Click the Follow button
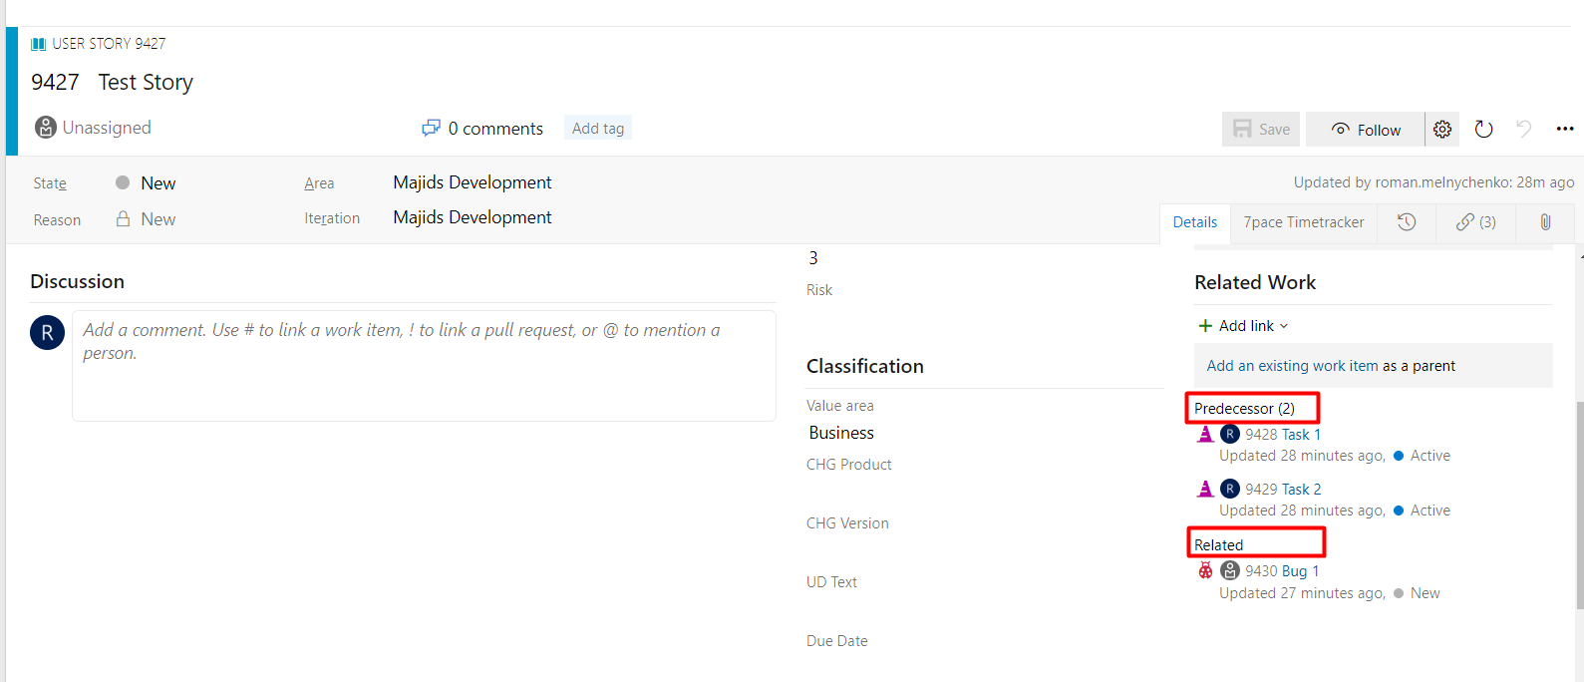The image size is (1584, 682). coord(1366,130)
